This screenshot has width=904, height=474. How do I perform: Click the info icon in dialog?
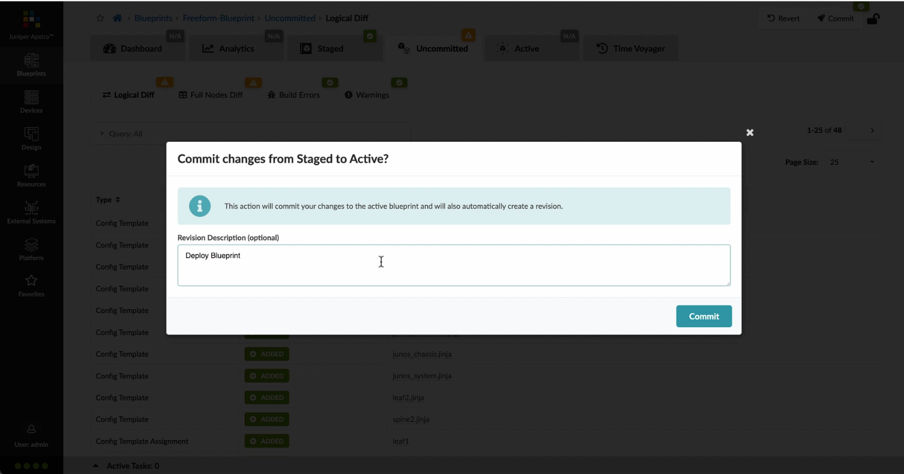[x=200, y=206]
